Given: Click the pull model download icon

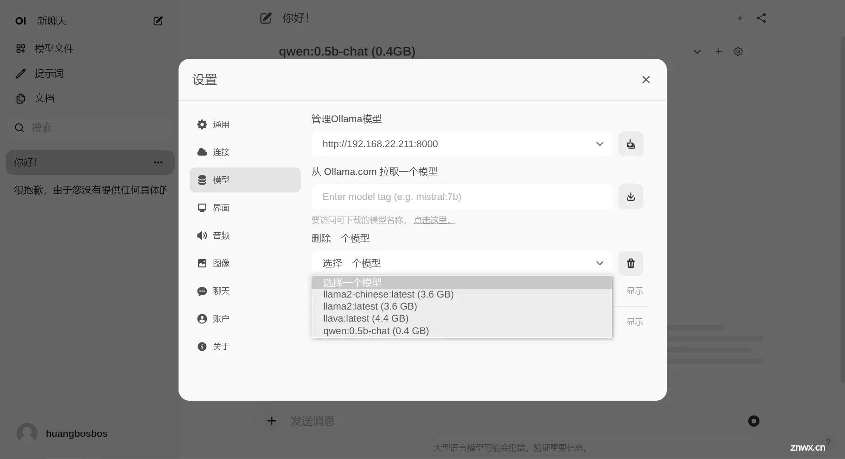Looking at the screenshot, I should [631, 197].
